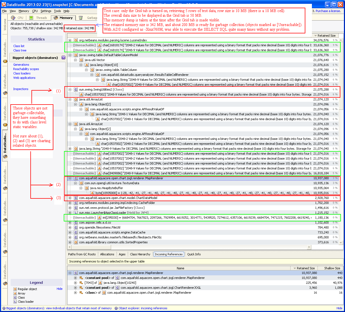Open the Inspections link
Image resolution: width=345 pixels, height=312 pixels.
(21, 89)
